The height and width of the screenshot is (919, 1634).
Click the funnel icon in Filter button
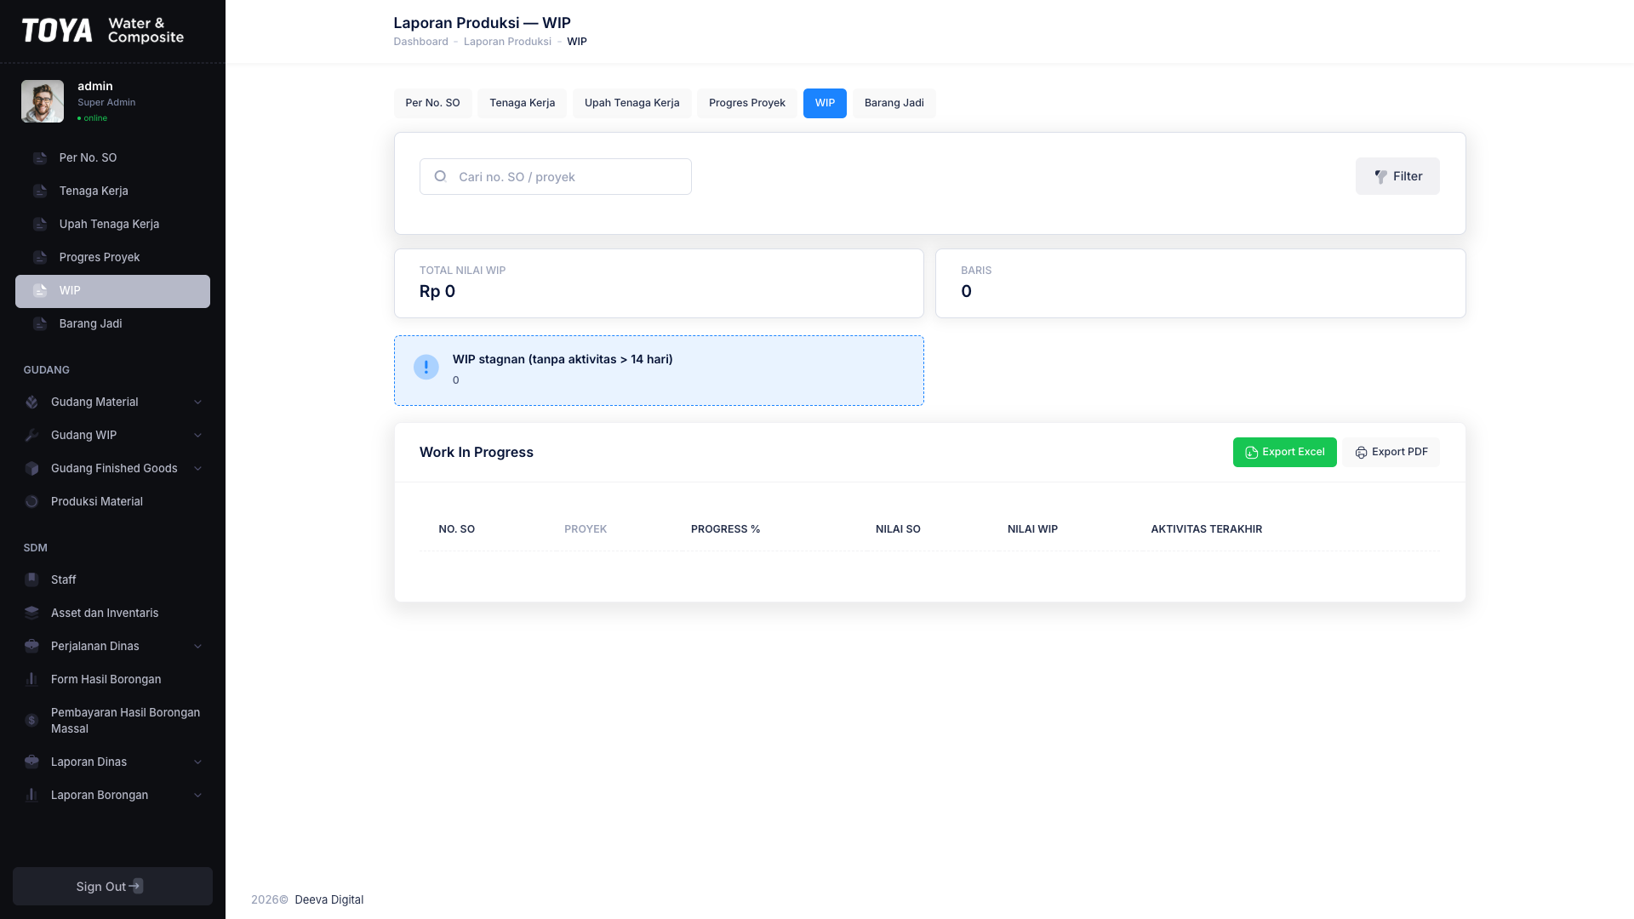pos(1380,177)
